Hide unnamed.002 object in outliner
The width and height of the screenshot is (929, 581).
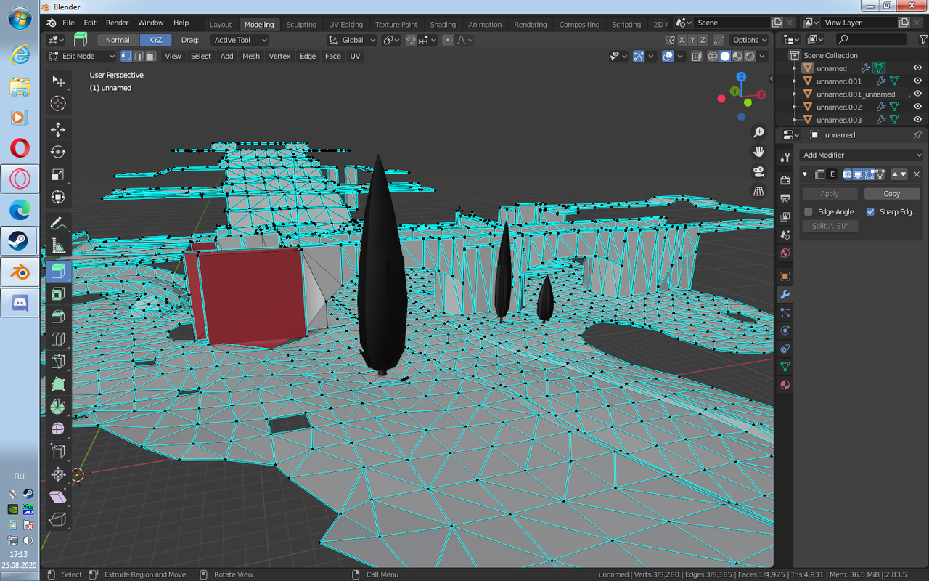pyautogui.click(x=917, y=107)
